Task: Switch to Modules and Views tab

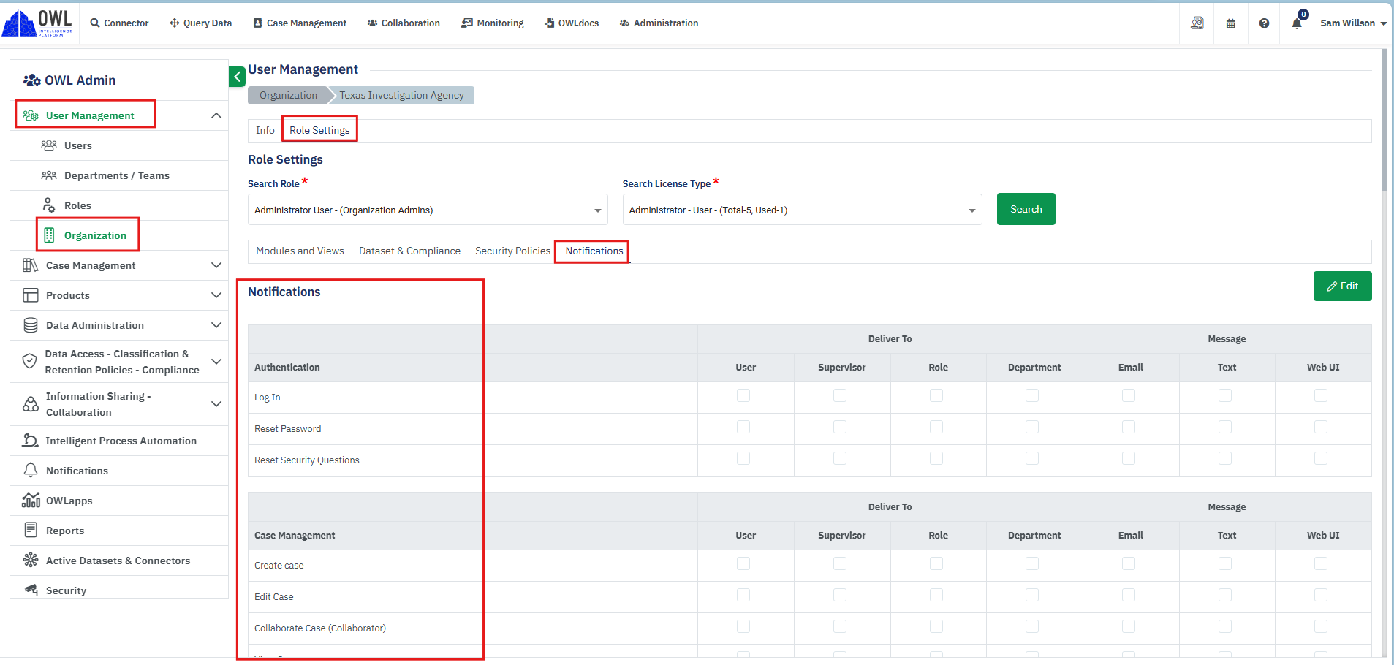Action: [300, 251]
